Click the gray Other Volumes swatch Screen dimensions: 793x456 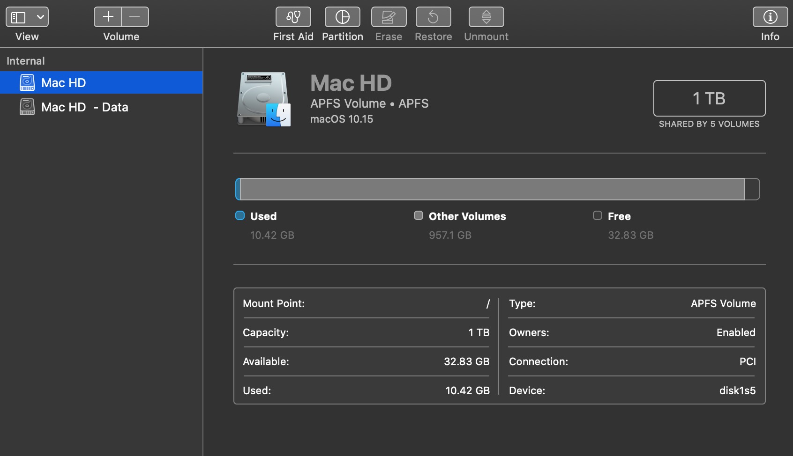pos(419,216)
